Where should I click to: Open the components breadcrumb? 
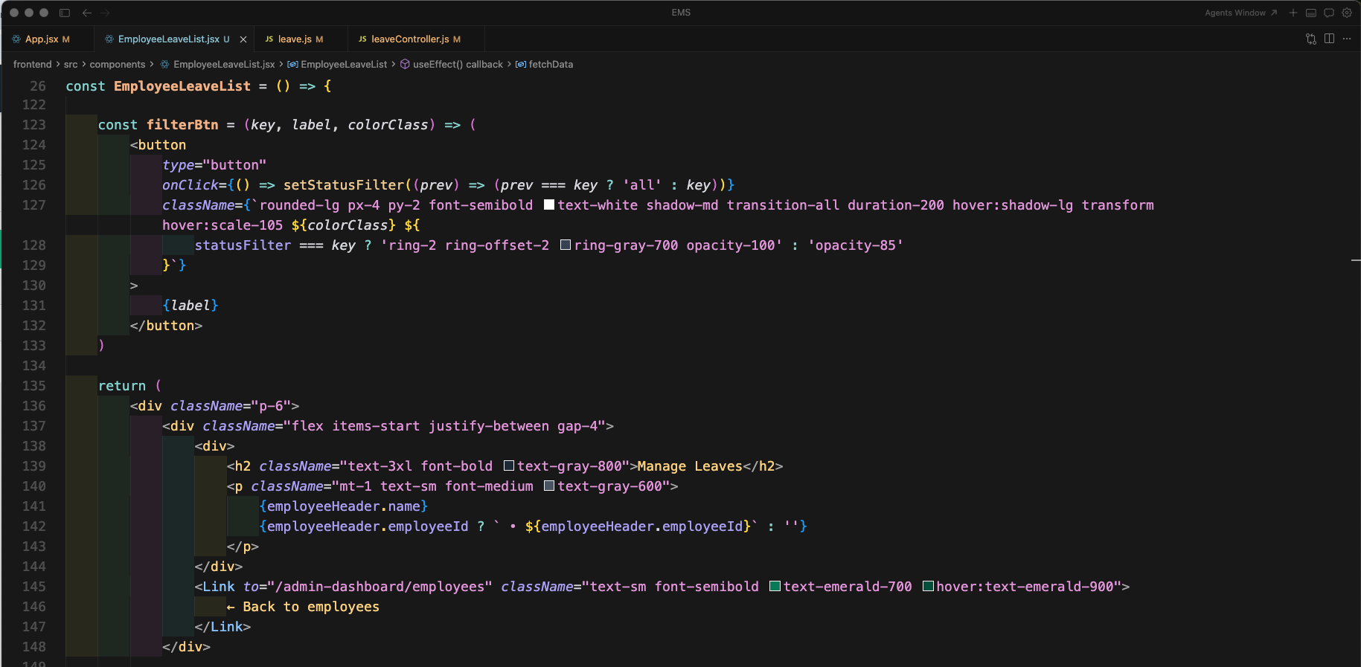tap(118, 65)
